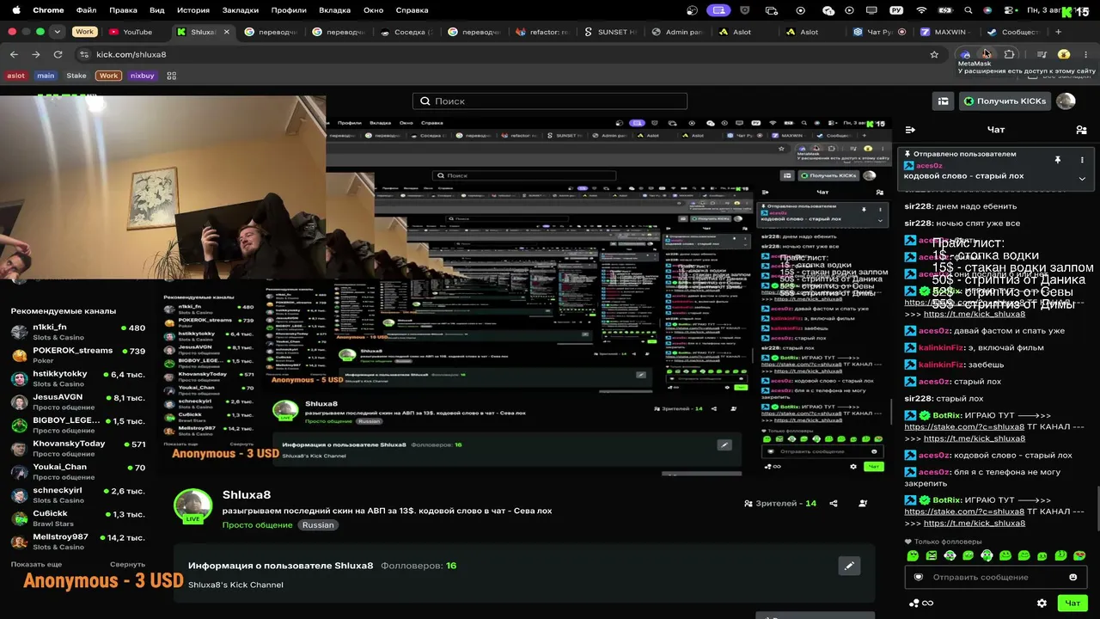This screenshot has width=1100, height=619.
Task: Click the browser forward arrow
Action: [x=35, y=54]
